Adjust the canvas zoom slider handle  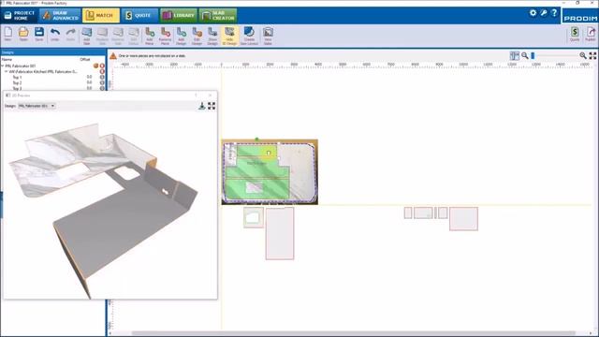533,56
